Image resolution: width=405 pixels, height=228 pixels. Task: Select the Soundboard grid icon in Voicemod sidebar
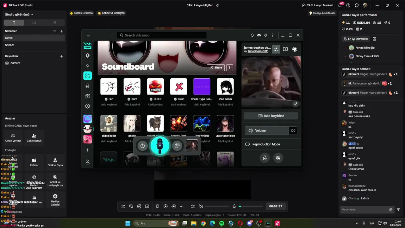click(88, 76)
